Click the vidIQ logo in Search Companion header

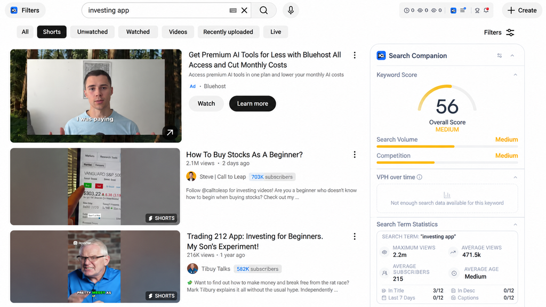[x=381, y=55]
